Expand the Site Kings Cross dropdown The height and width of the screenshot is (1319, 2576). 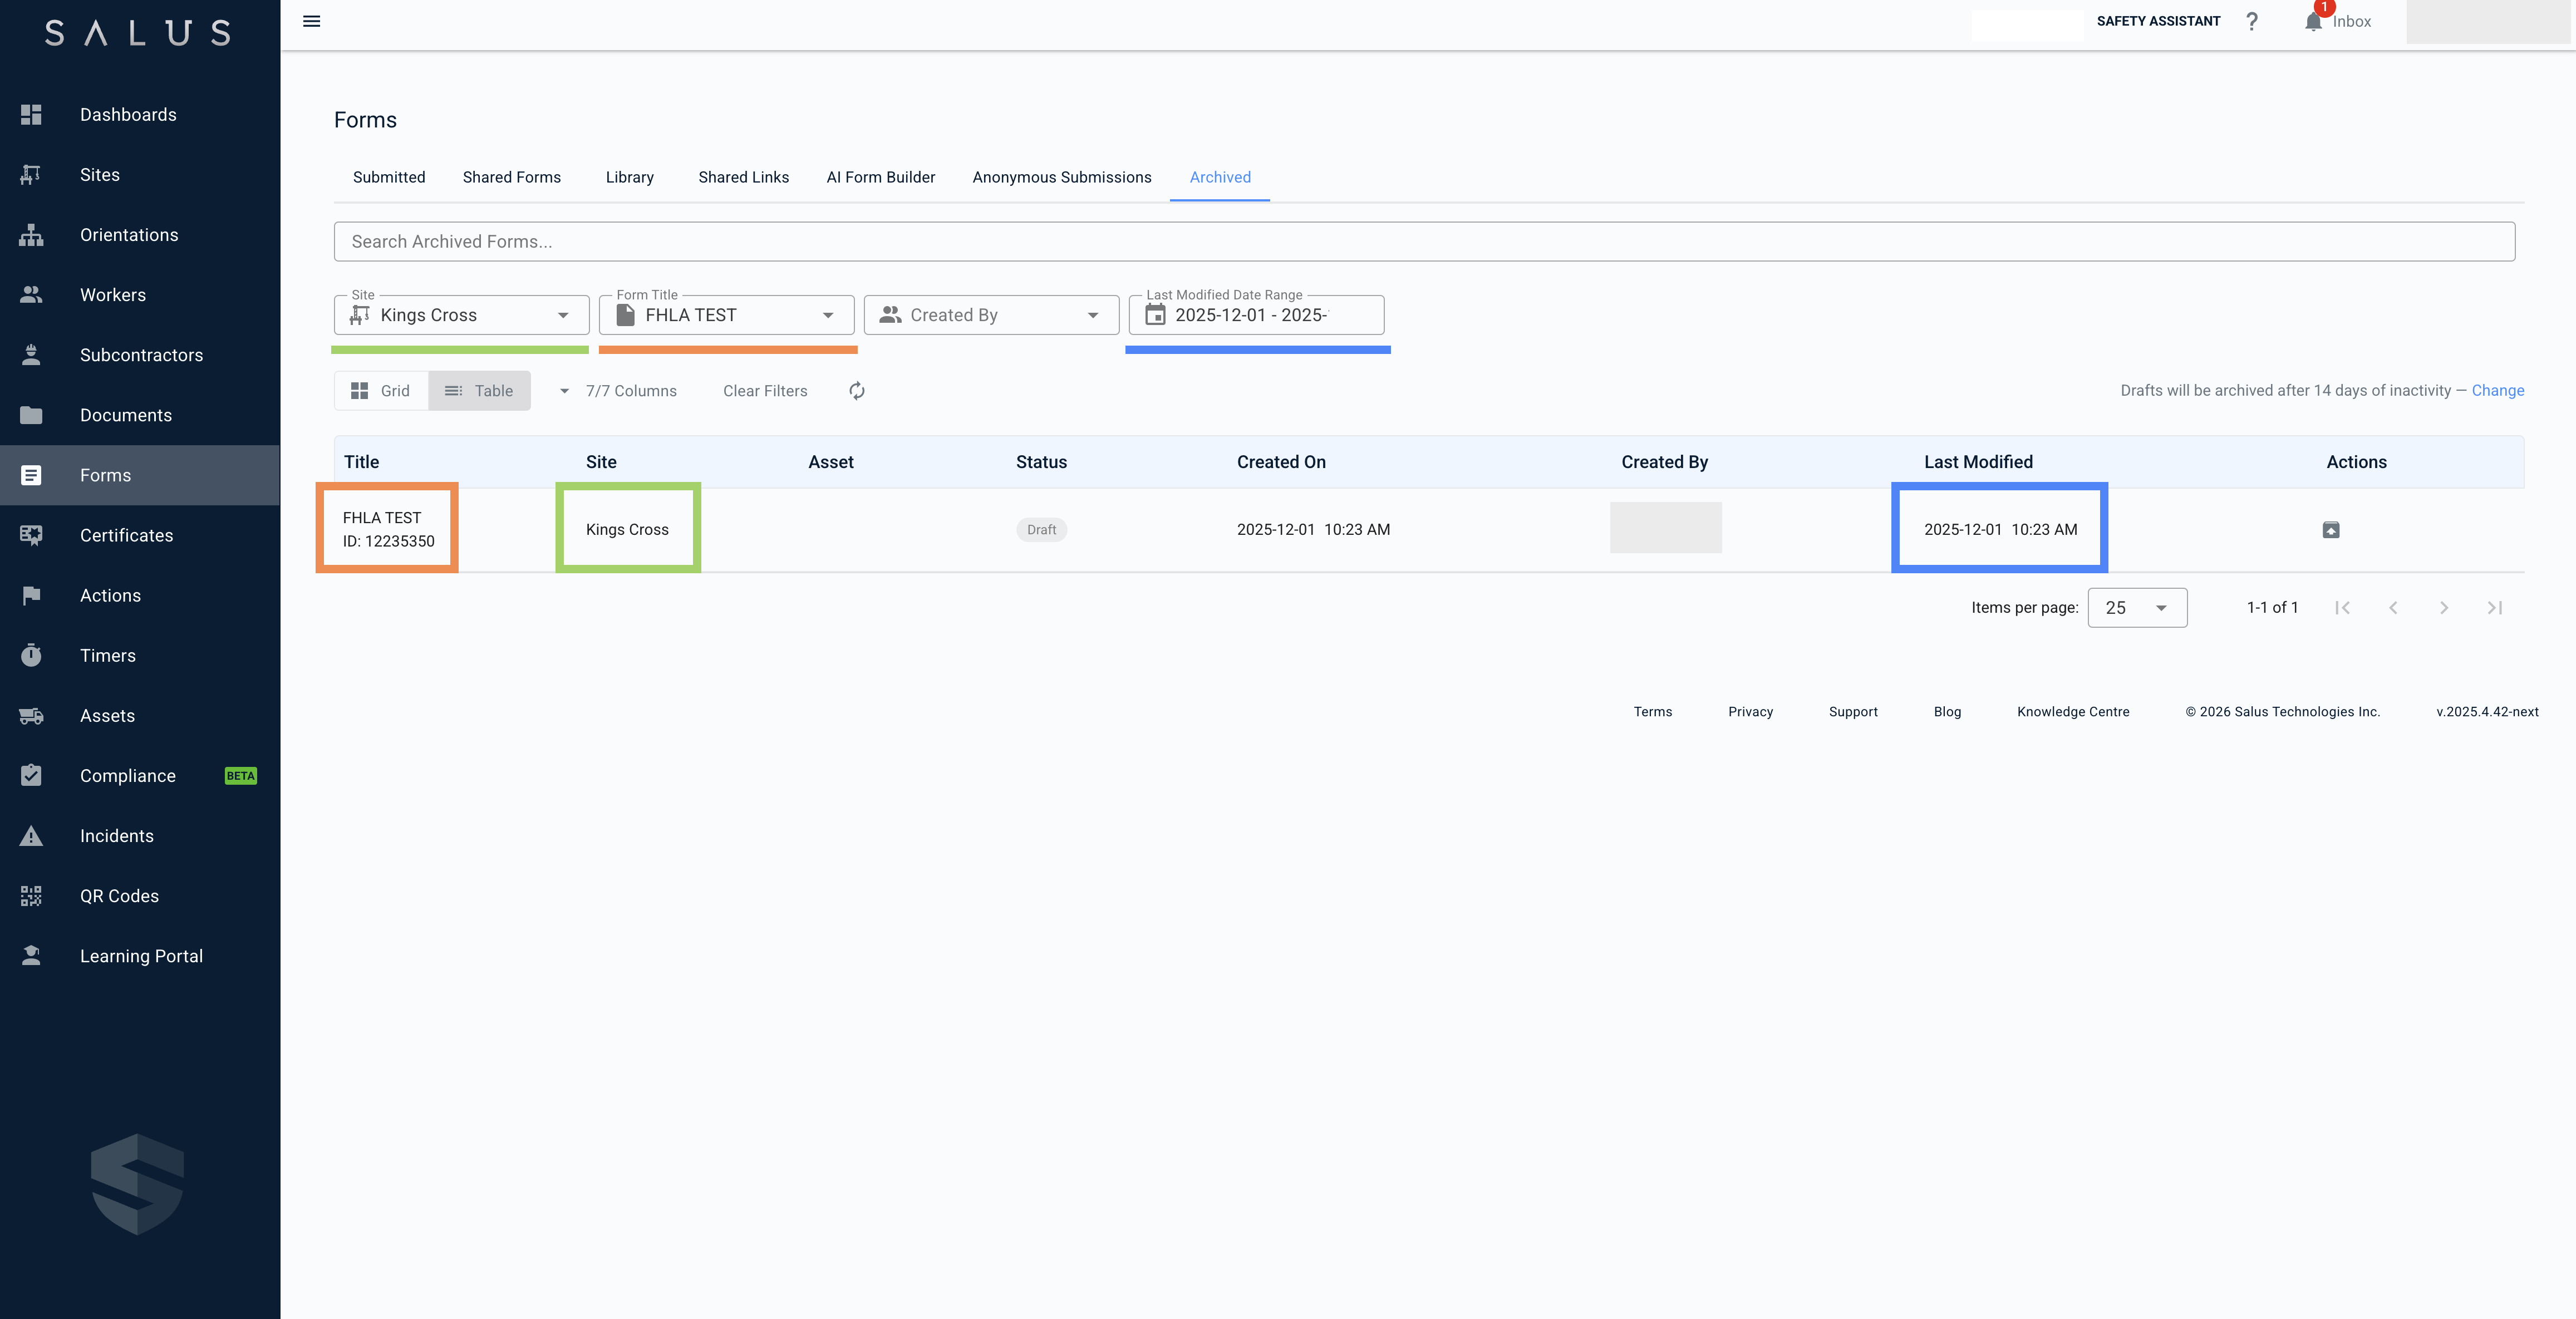click(x=563, y=315)
